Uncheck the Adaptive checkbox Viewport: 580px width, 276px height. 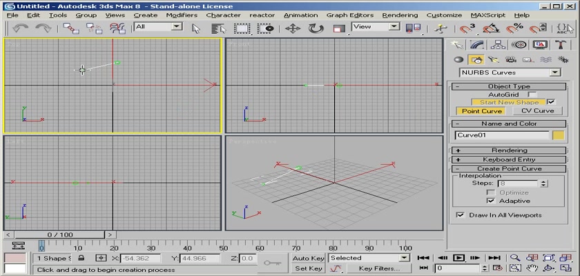pos(491,201)
